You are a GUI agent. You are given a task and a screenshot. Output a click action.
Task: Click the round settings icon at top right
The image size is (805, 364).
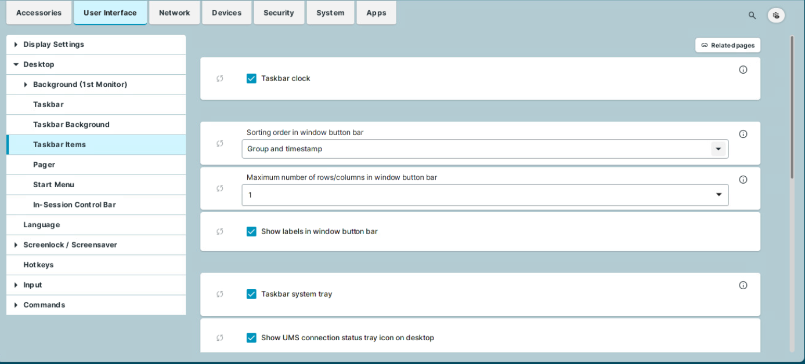pyautogui.click(x=776, y=16)
